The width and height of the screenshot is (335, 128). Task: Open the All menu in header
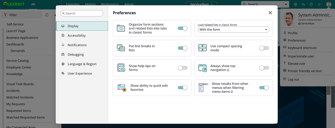pos(33,4)
